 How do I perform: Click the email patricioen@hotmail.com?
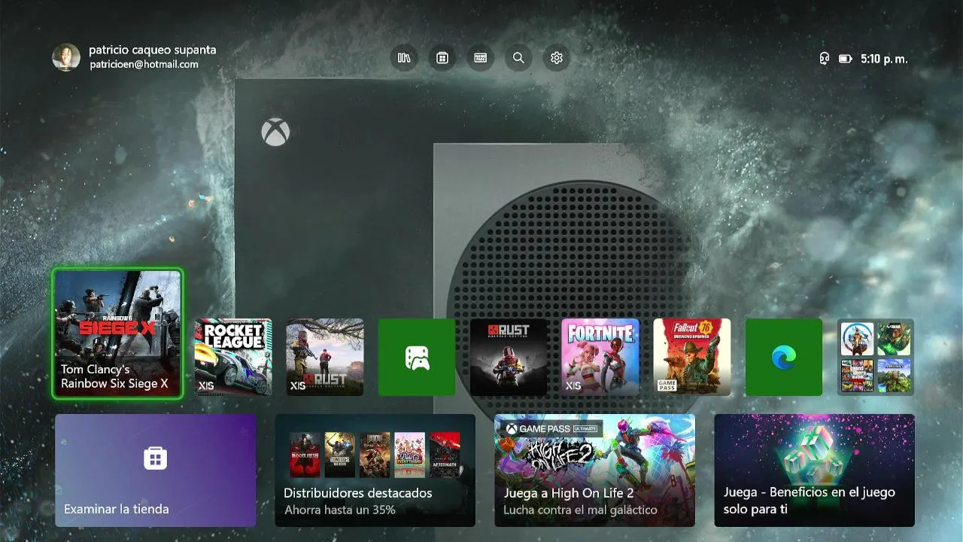pos(144,65)
